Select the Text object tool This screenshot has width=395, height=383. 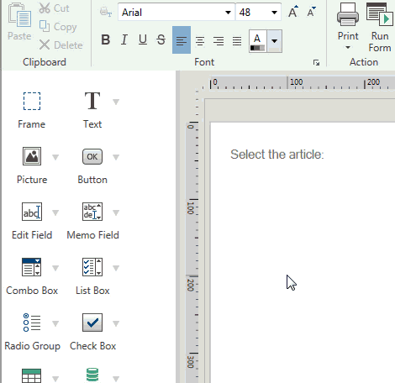(92, 101)
